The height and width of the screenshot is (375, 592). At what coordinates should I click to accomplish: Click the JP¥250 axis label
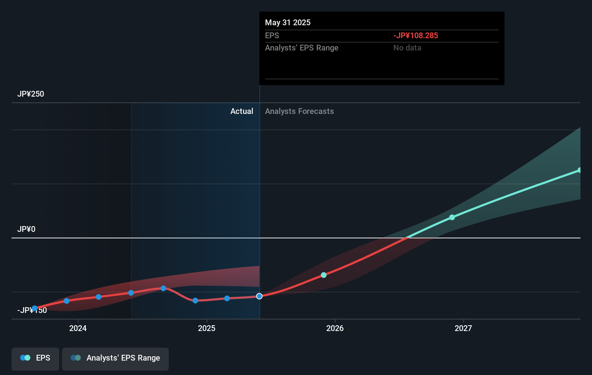tap(31, 94)
